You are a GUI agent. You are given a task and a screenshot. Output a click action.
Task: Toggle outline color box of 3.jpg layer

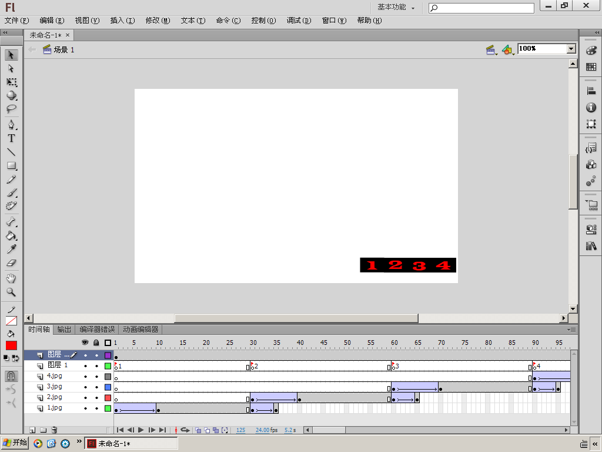tap(108, 387)
